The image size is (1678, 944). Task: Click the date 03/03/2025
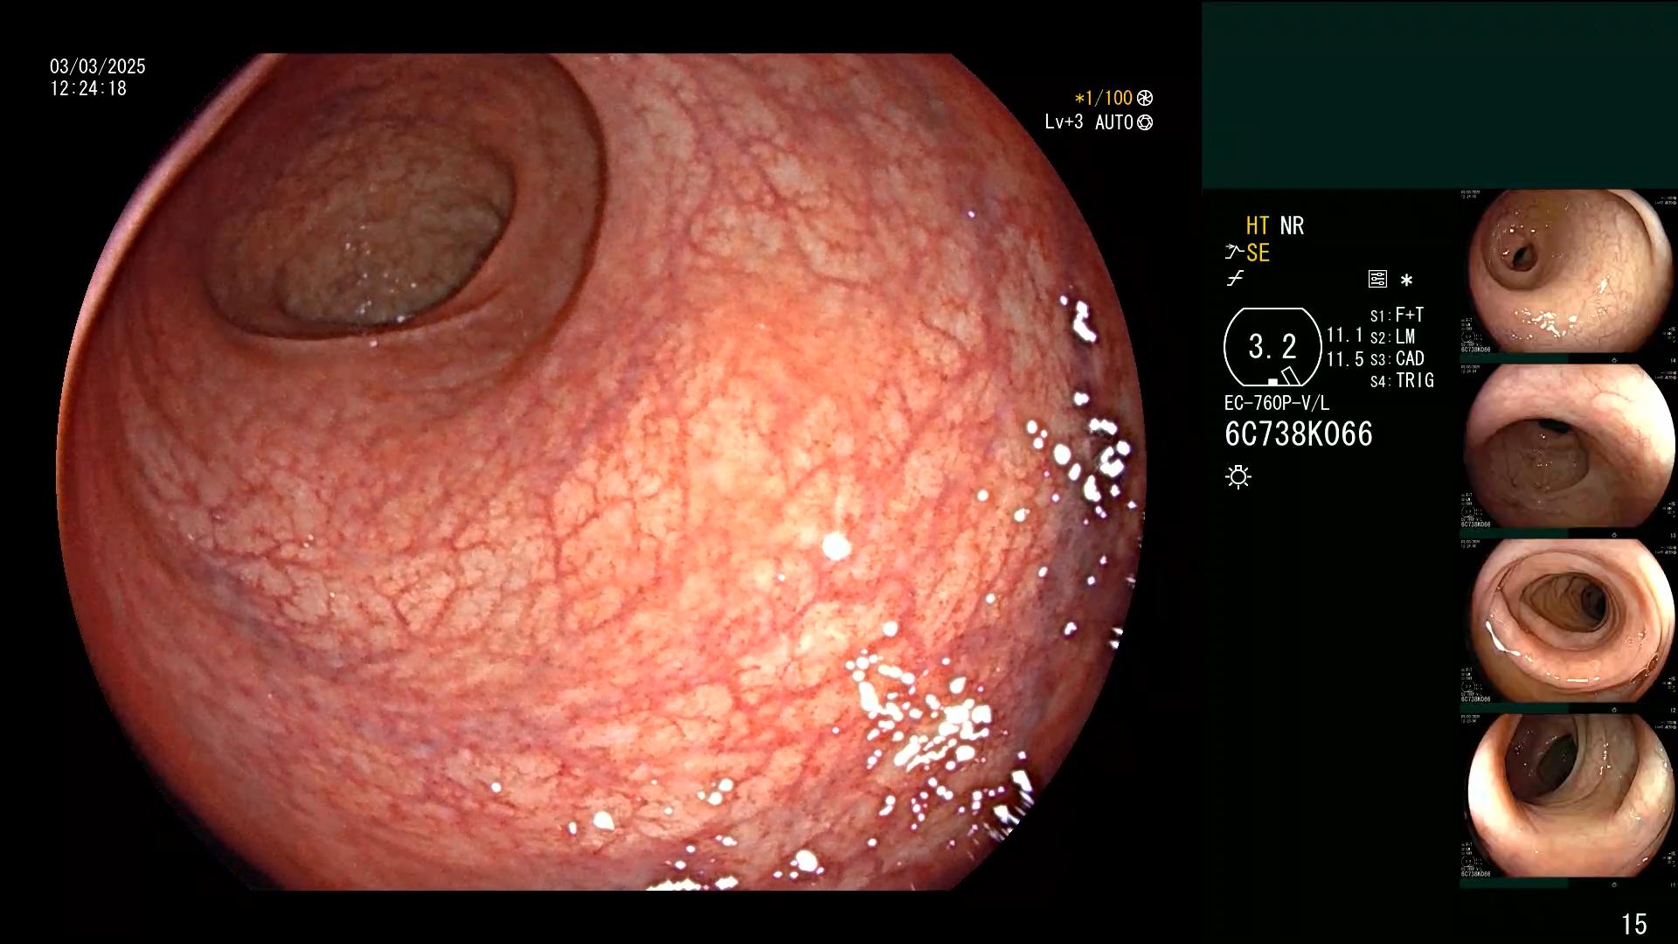[x=98, y=66]
